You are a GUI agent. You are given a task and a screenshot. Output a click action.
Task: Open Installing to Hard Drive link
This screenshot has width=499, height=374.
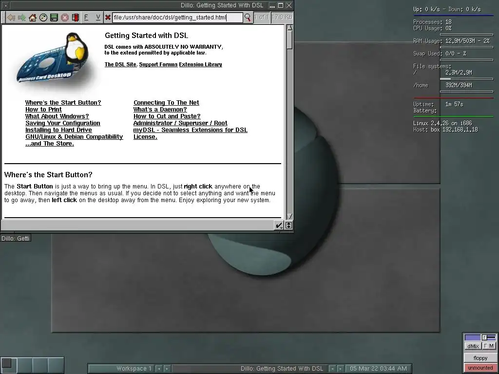coord(58,130)
